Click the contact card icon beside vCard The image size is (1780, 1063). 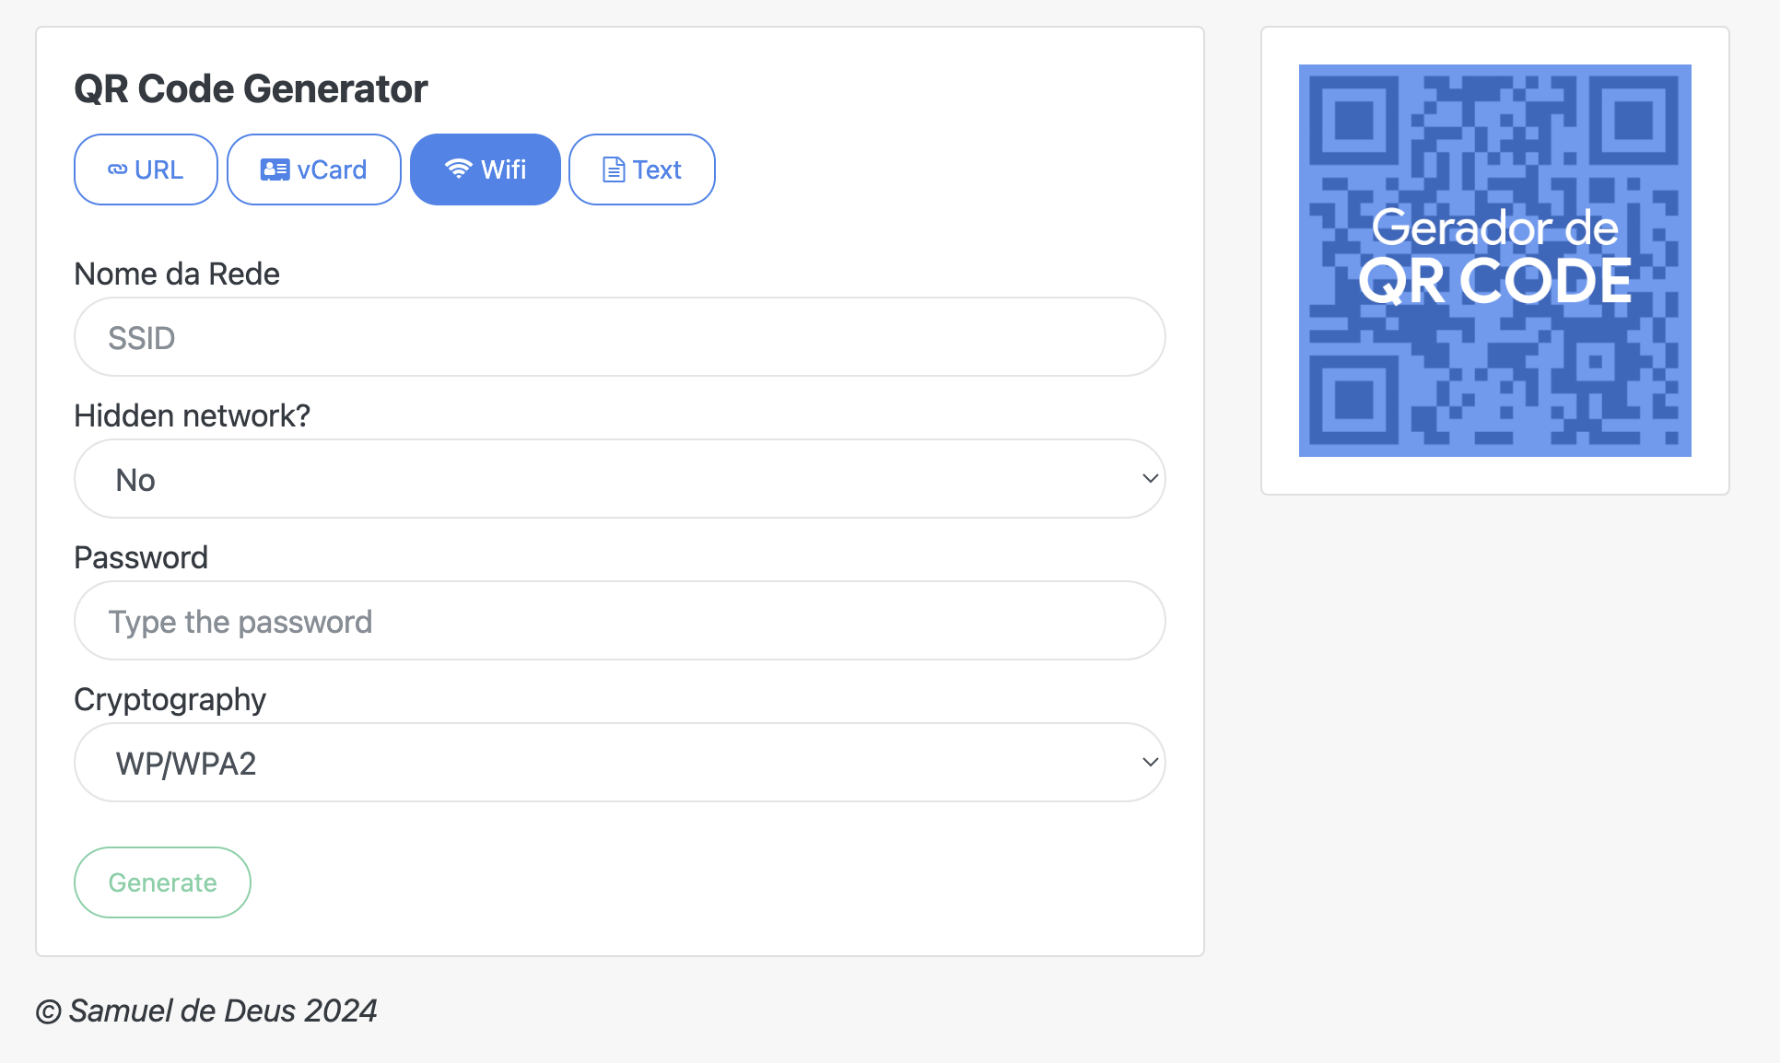click(x=273, y=169)
